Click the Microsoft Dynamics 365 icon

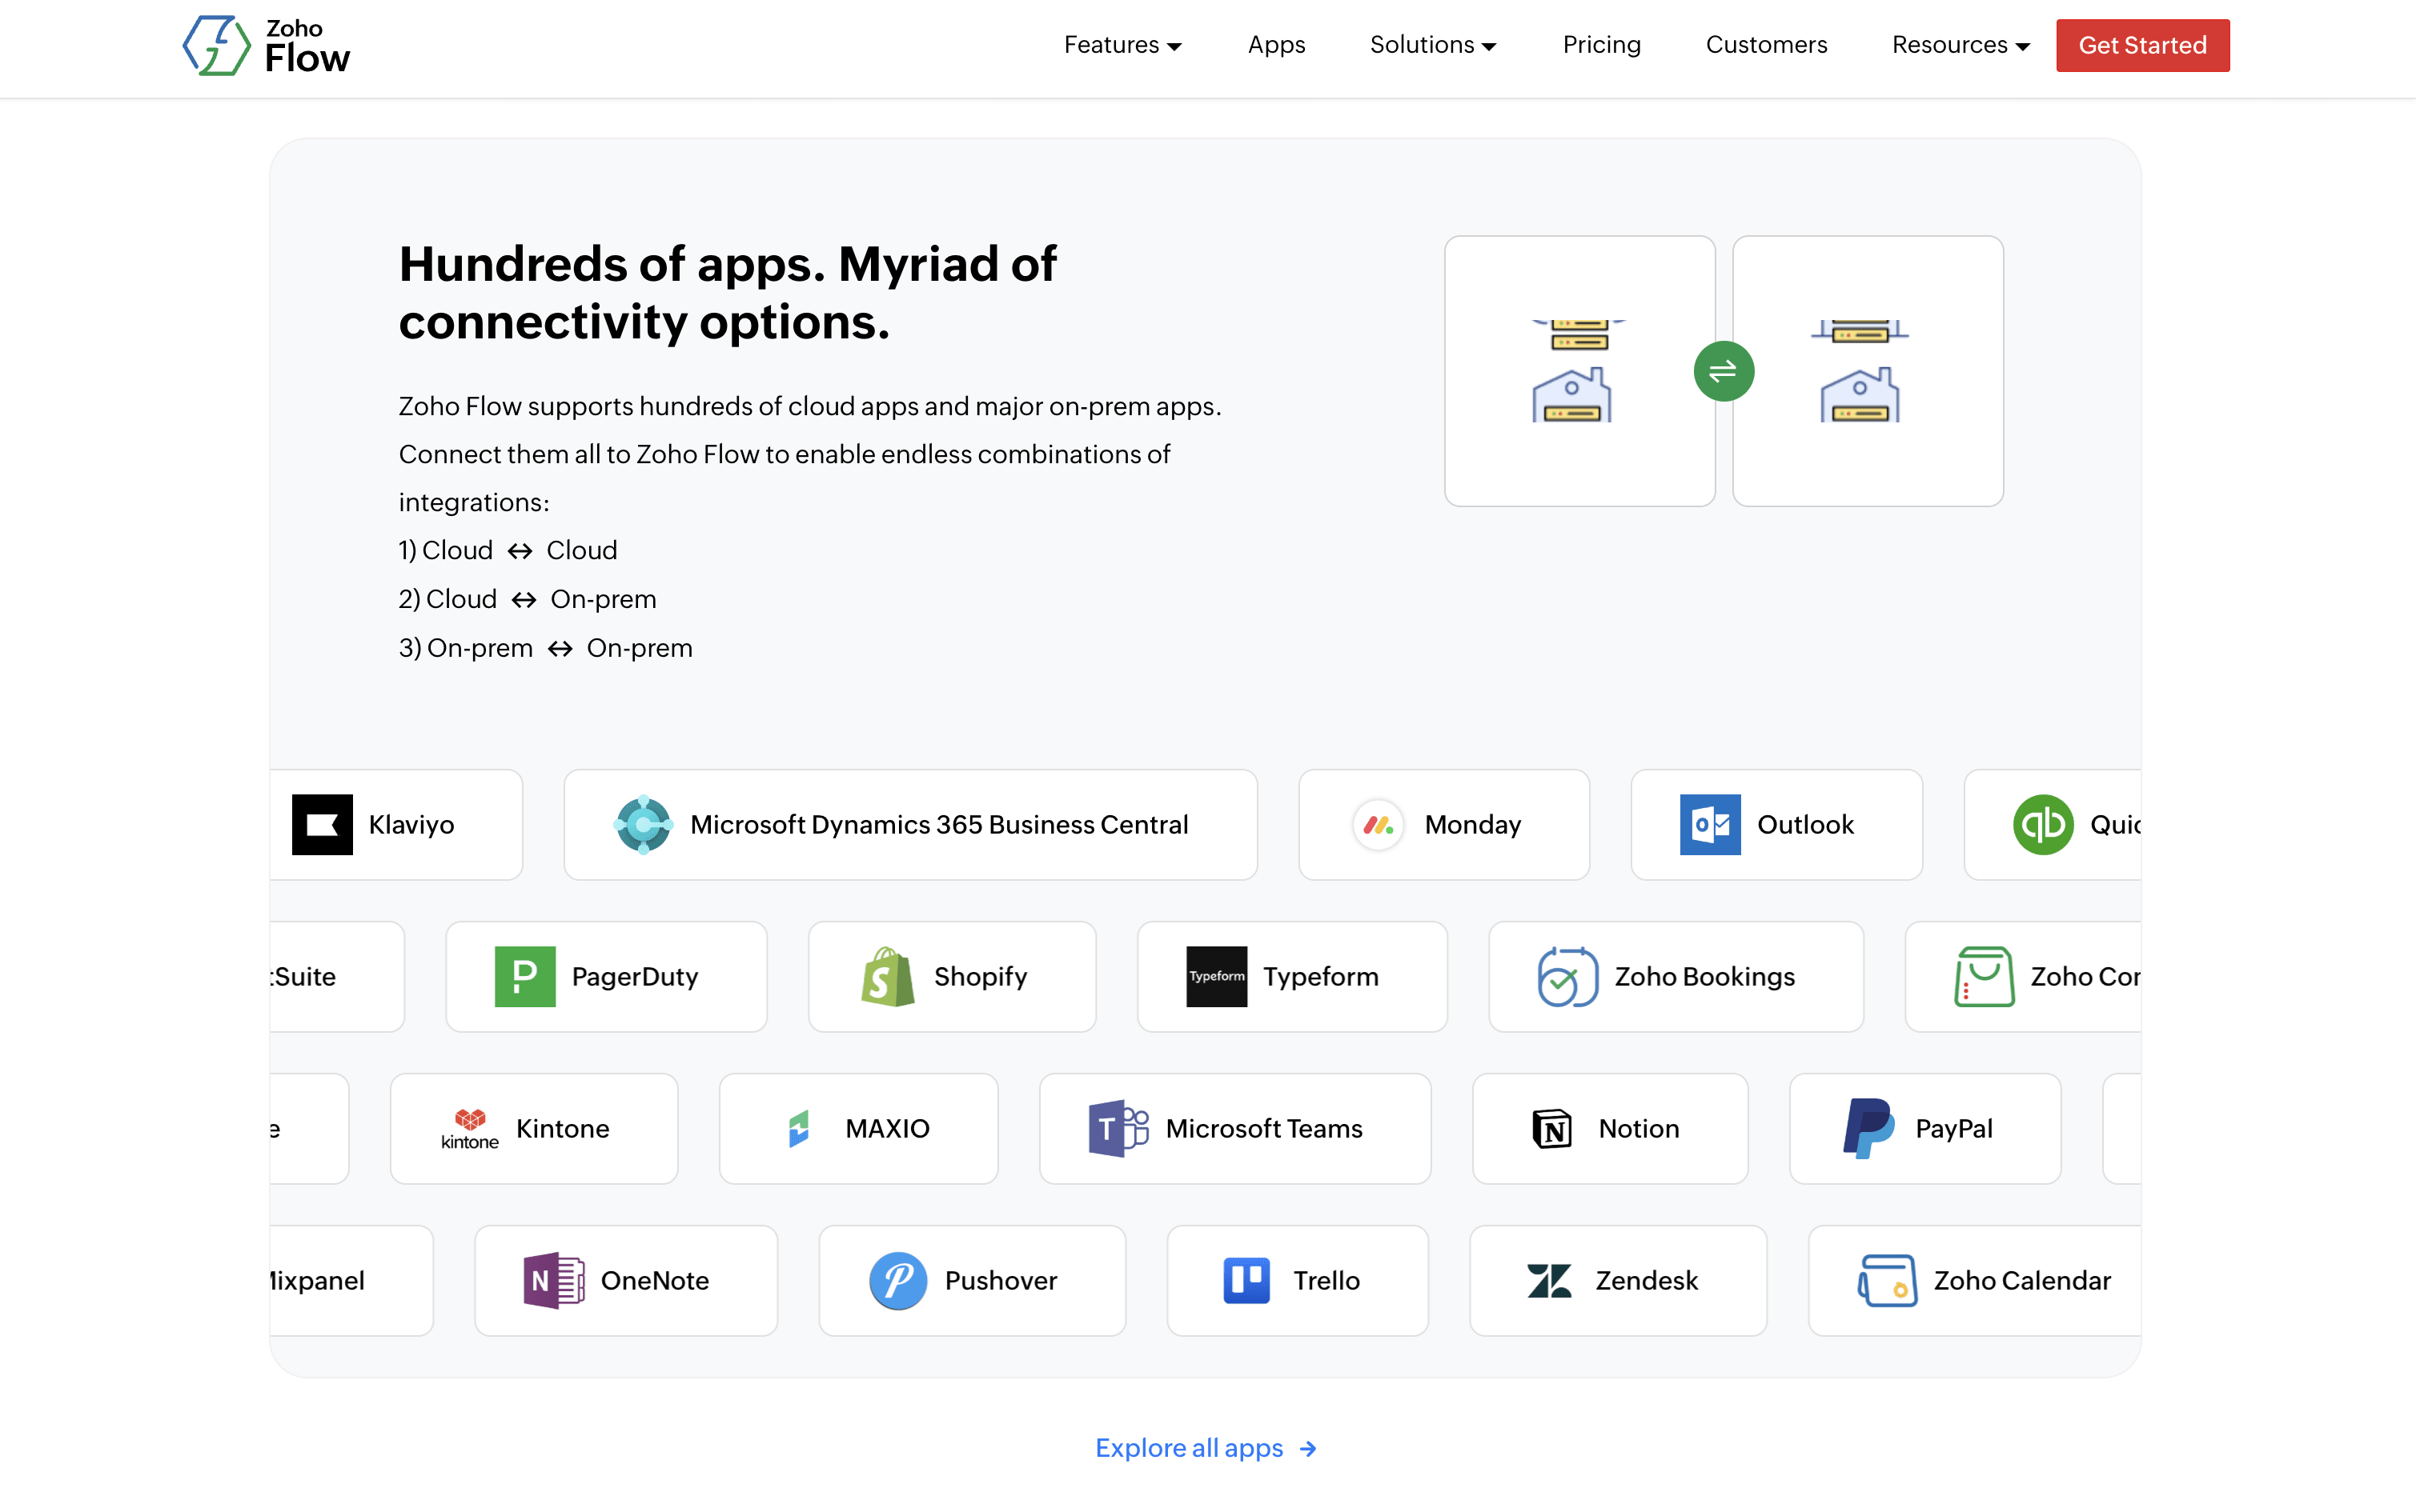(x=644, y=824)
